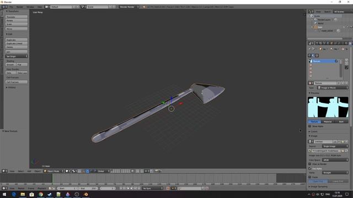Image resolution: width=353 pixels, height=198 pixels.
Task: Open viewport shading selector in 3D header
Action: click(67, 171)
